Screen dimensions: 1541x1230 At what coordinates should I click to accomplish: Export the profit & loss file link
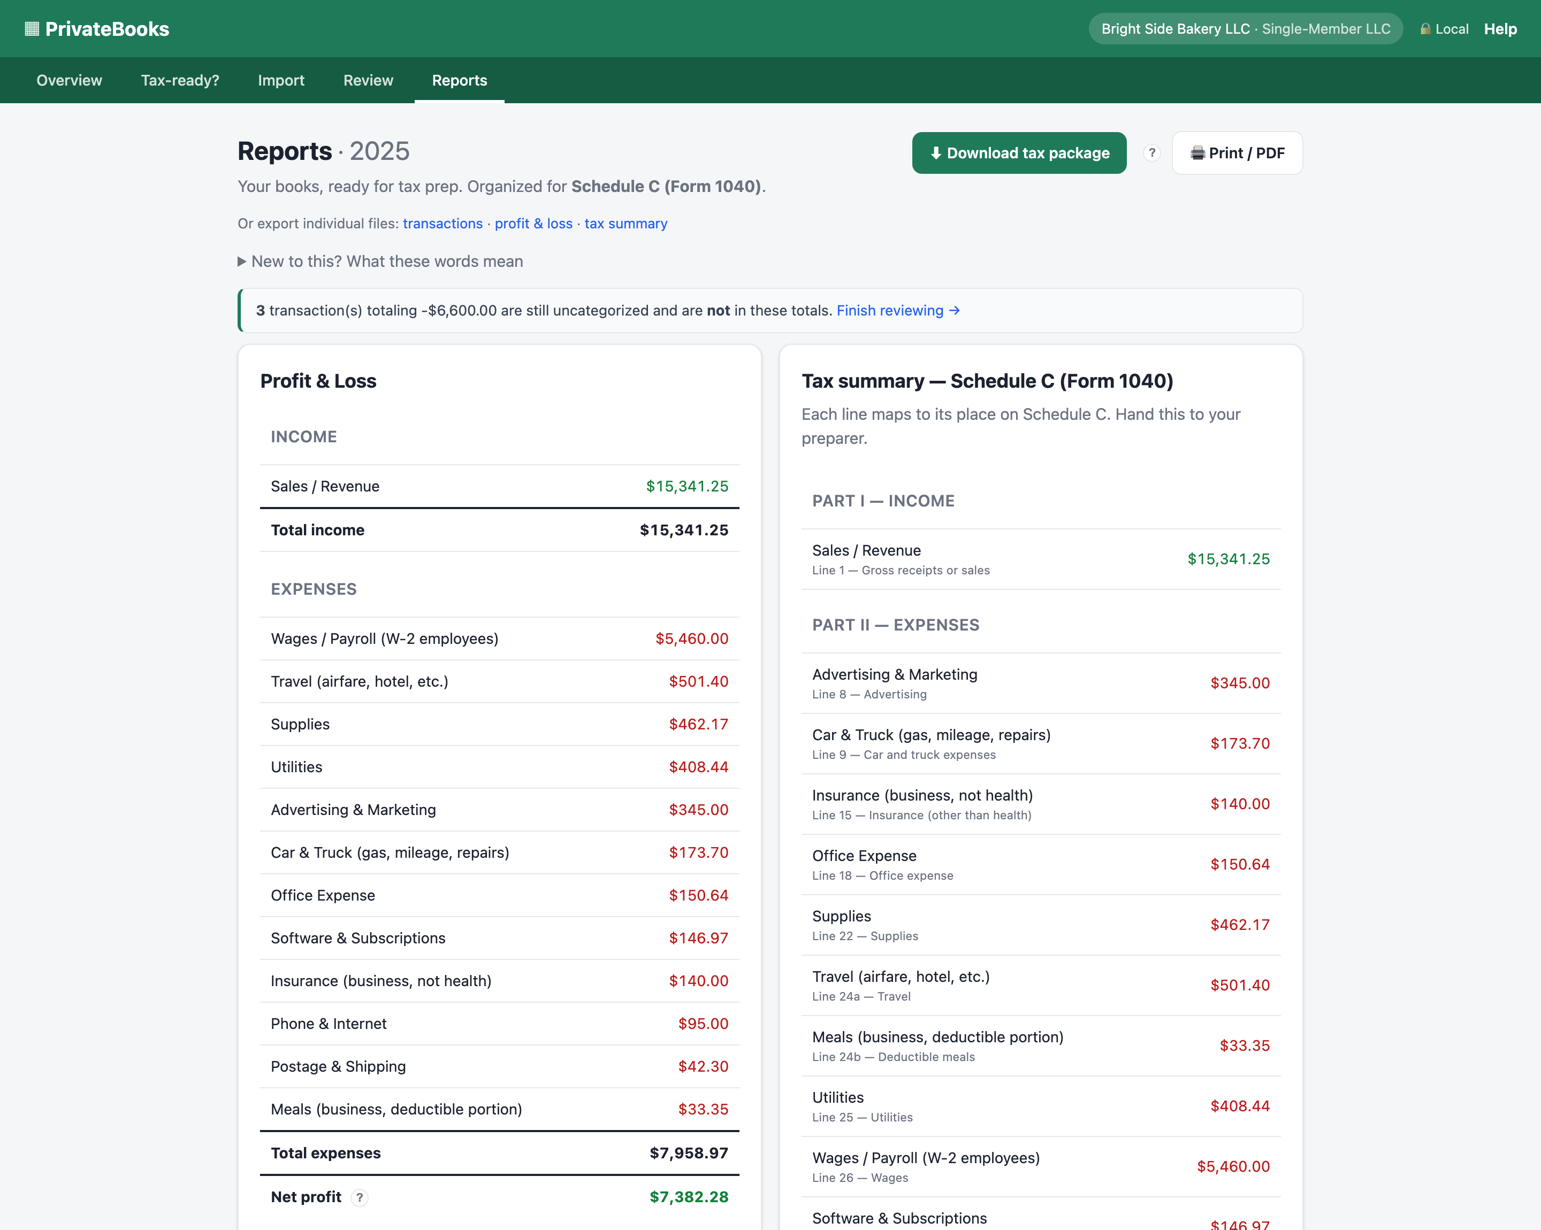click(533, 224)
